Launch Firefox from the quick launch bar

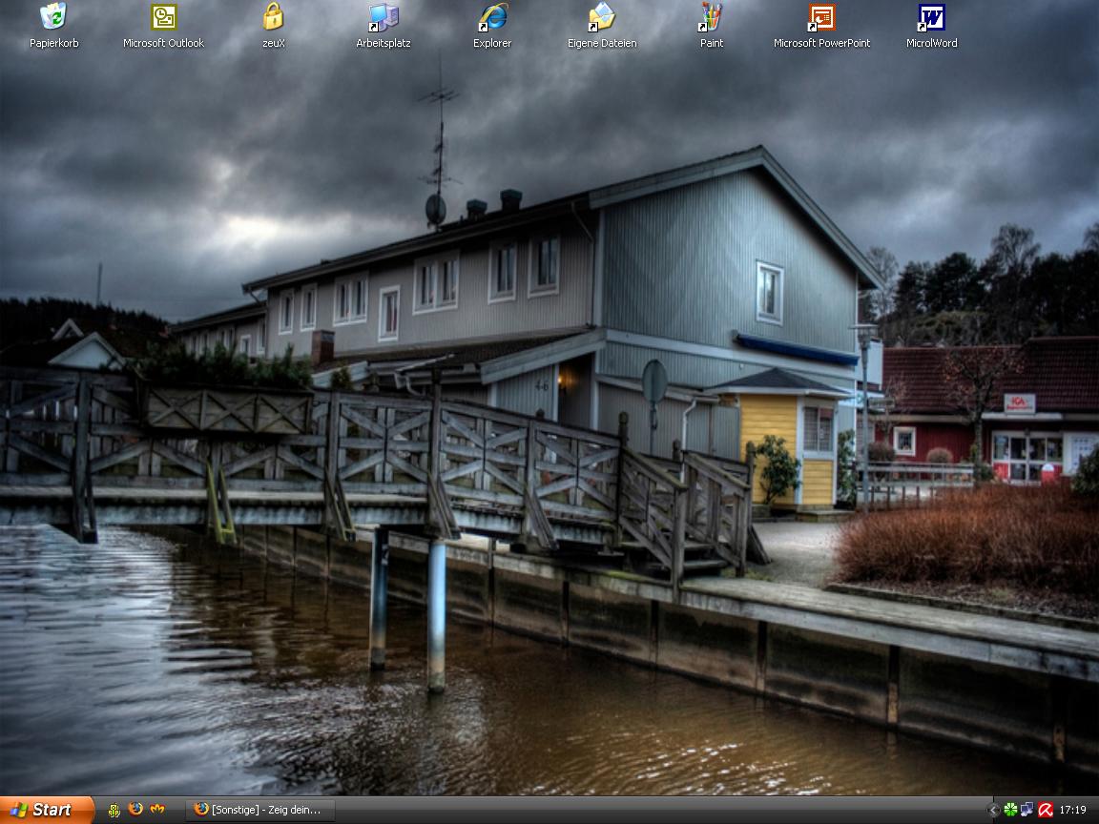(135, 810)
